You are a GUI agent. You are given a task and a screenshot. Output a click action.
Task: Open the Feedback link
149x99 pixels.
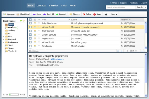tap(134, 3)
